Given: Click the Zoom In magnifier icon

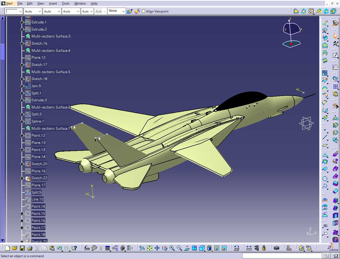Looking at the screenshot, I should pyautogui.click(x=172, y=248).
